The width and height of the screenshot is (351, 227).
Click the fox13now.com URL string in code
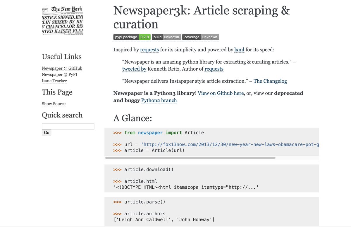tap(230, 144)
